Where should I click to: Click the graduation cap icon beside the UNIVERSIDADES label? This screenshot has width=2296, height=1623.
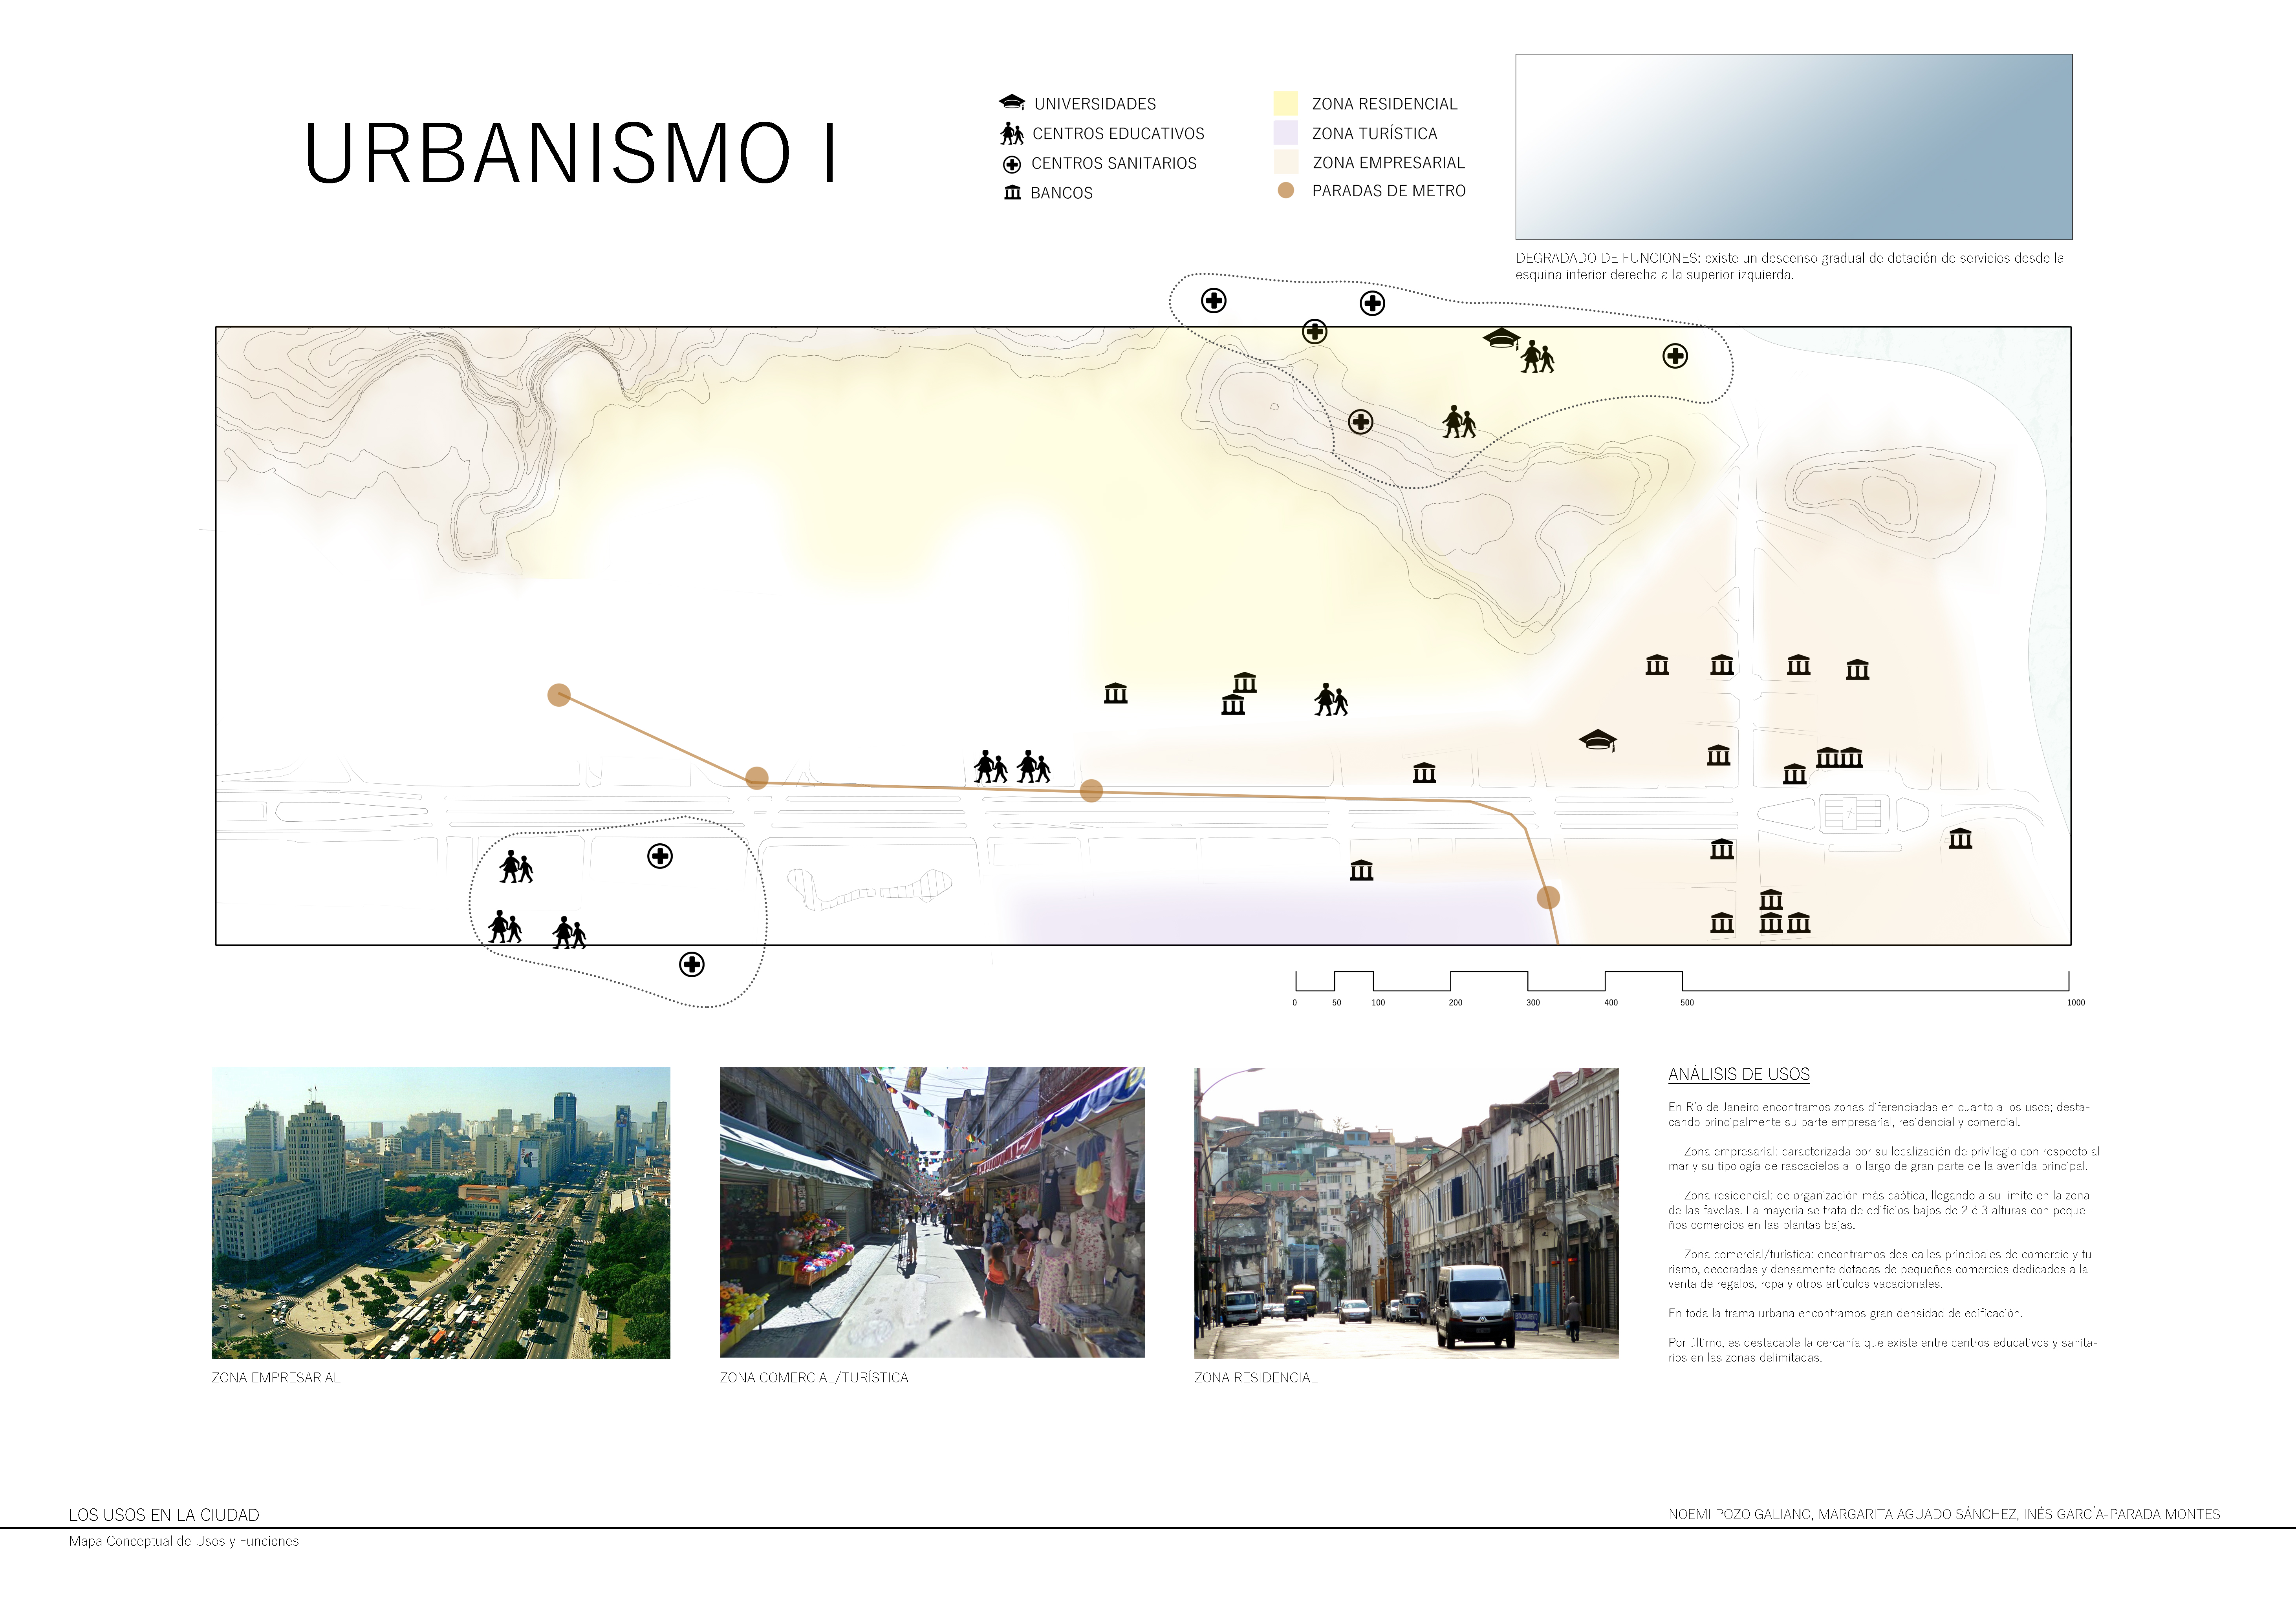[x=1012, y=102]
